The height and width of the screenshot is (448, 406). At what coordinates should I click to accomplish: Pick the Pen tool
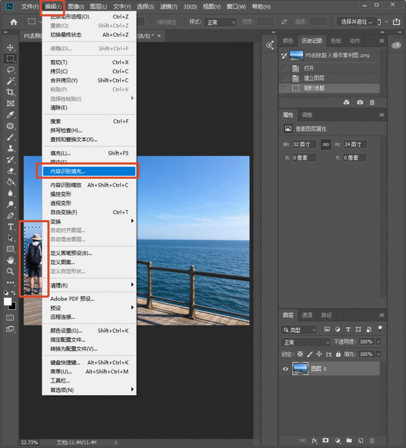point(10,216)
